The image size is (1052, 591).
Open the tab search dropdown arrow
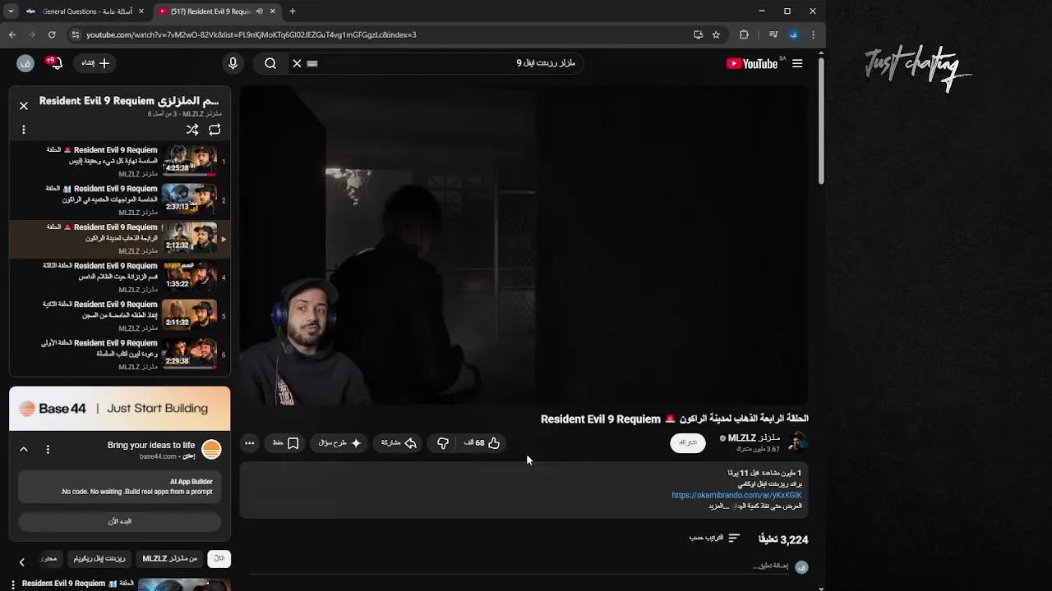point(11,11)
